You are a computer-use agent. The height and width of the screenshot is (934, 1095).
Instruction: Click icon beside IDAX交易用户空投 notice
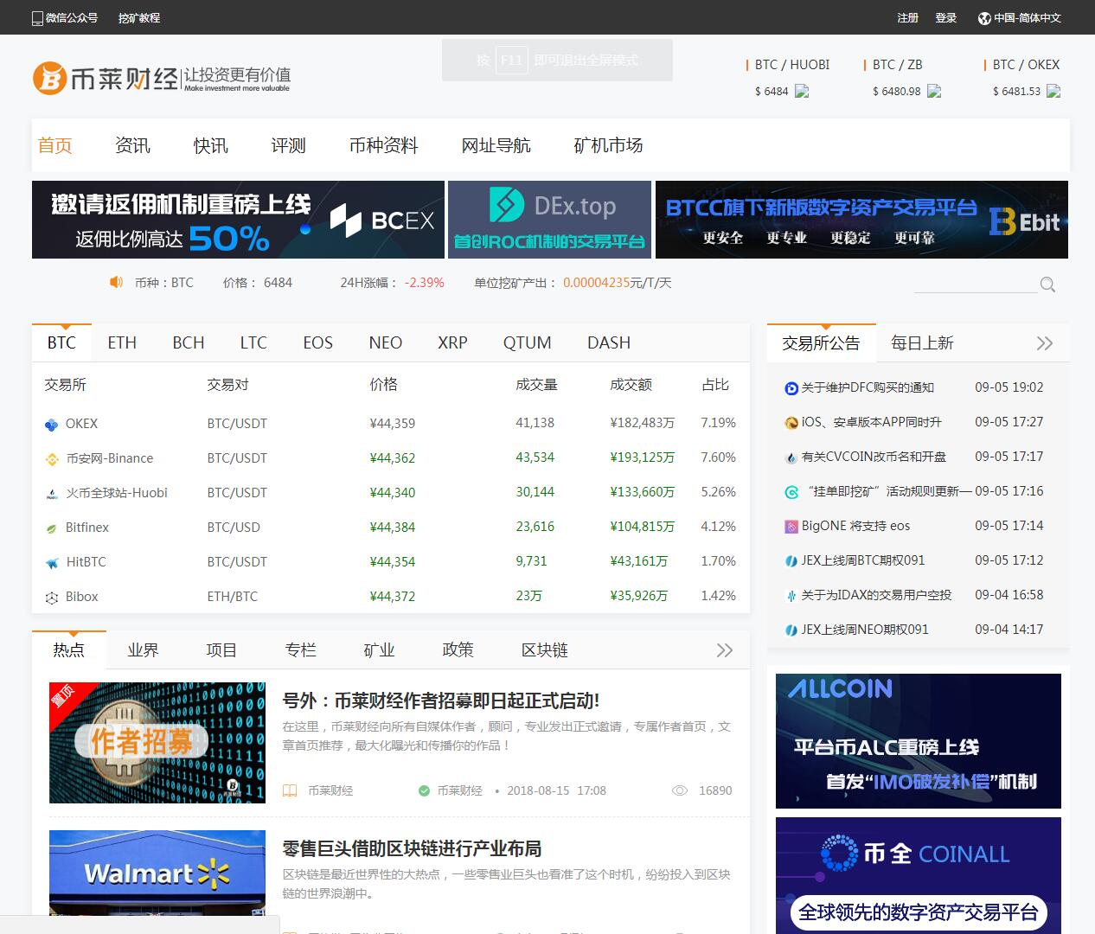click(x=791, y=596)
